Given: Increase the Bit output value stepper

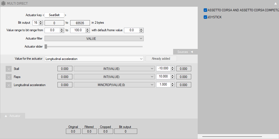Looking at the screenshot, I should pyautogui.click(x=41, y=22).
